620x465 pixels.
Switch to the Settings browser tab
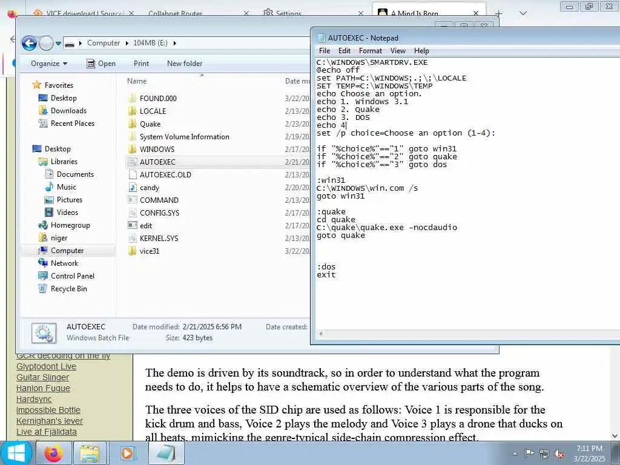[x=312, y=13]
